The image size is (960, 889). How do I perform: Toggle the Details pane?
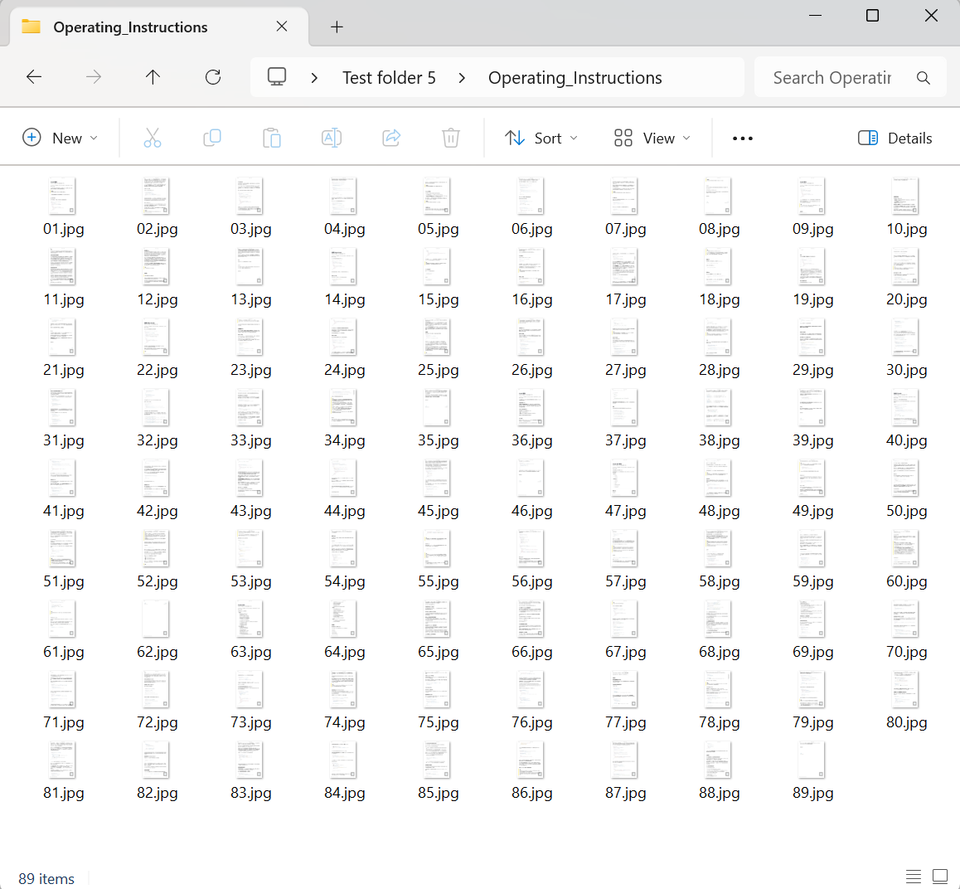tap(895, 138)
